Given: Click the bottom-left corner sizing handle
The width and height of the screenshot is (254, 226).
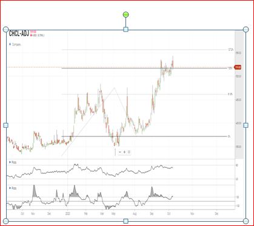Looking at the screenshot, I should (6, 221).
